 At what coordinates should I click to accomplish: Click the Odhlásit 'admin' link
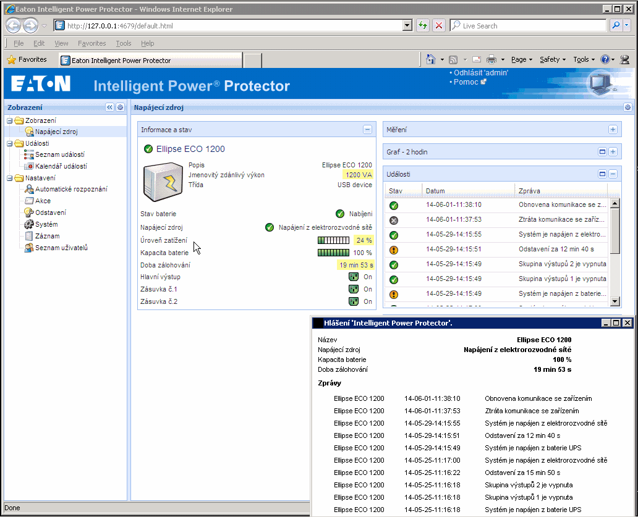click(x=481, y=73)
